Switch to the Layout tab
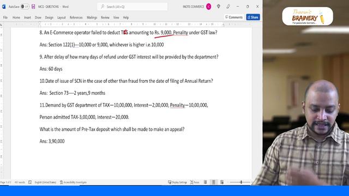Image resolution: width=349 pixels, height=196 pixels. click(62, 17)
